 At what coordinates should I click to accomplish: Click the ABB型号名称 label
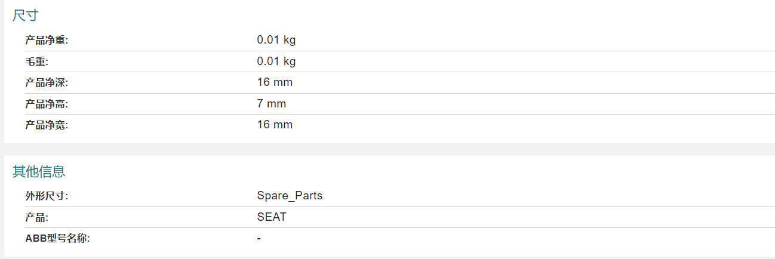pyautogui.click(x=58, y=239)
